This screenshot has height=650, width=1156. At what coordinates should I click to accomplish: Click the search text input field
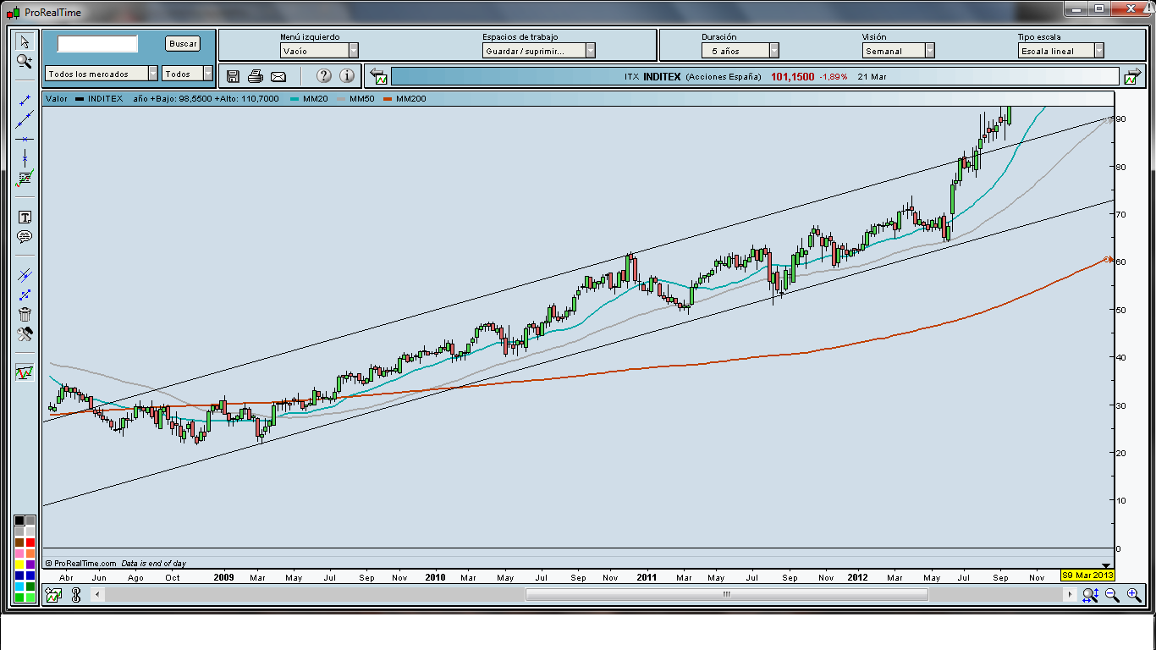[x=97, y=44]
